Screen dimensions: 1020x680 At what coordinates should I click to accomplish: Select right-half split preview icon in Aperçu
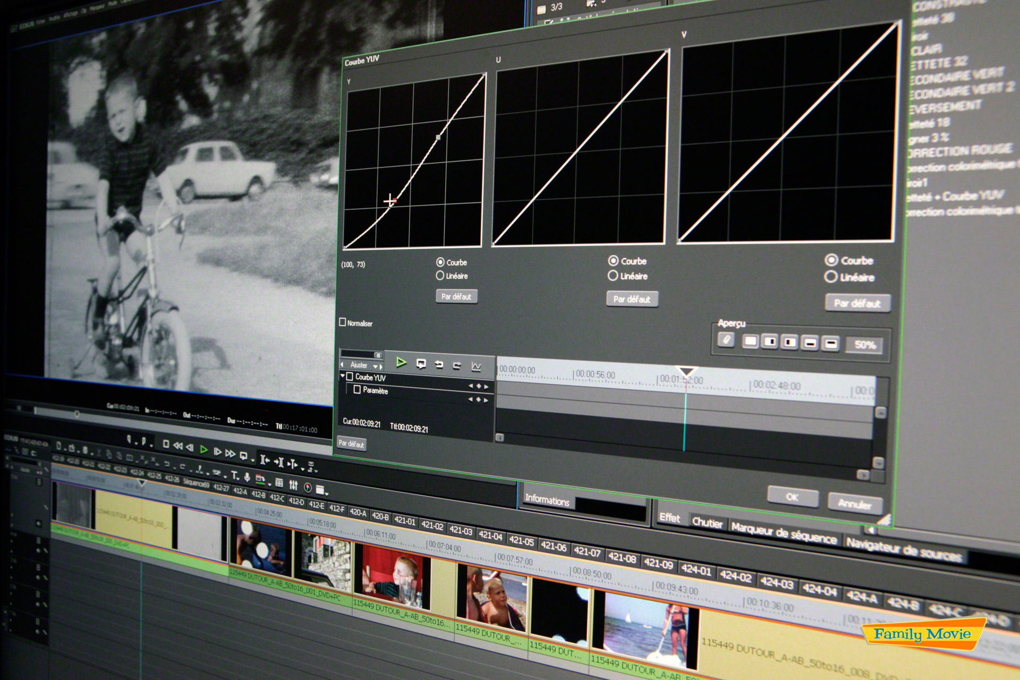click(x=789, y=342)
